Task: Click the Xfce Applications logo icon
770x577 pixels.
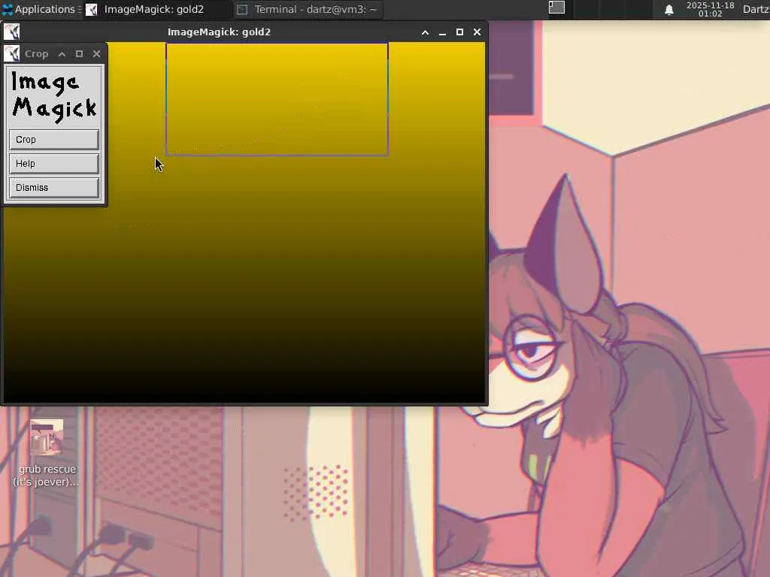Action: click(x=8, y=9)
